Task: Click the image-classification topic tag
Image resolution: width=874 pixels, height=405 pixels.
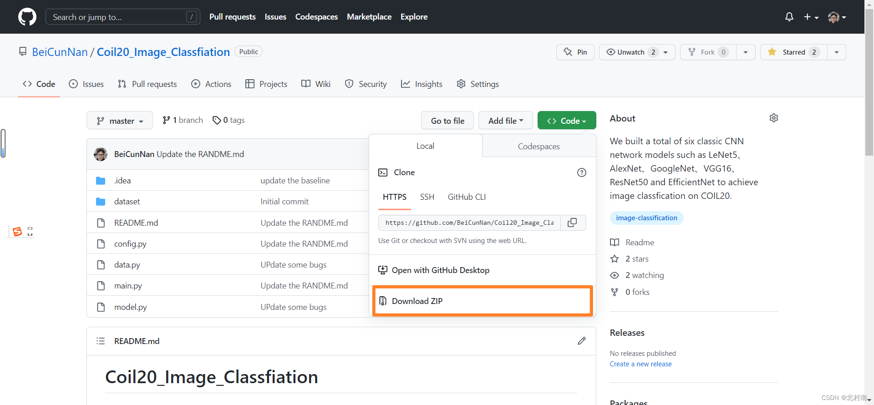Action: (646, 218)
